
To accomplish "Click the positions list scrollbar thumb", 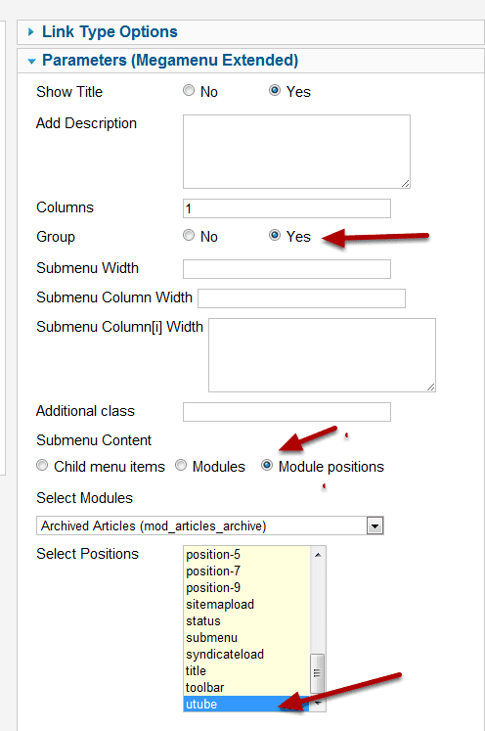I will [x=317, y=673].
